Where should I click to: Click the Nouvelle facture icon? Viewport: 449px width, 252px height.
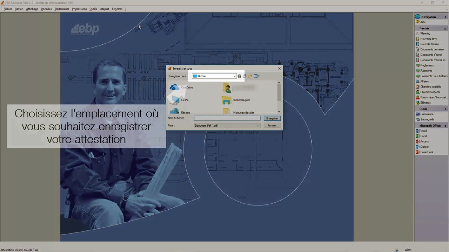(417, 44)
